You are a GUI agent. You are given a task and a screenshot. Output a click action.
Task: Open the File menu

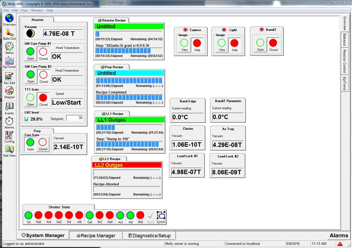[x=6, y=10]
